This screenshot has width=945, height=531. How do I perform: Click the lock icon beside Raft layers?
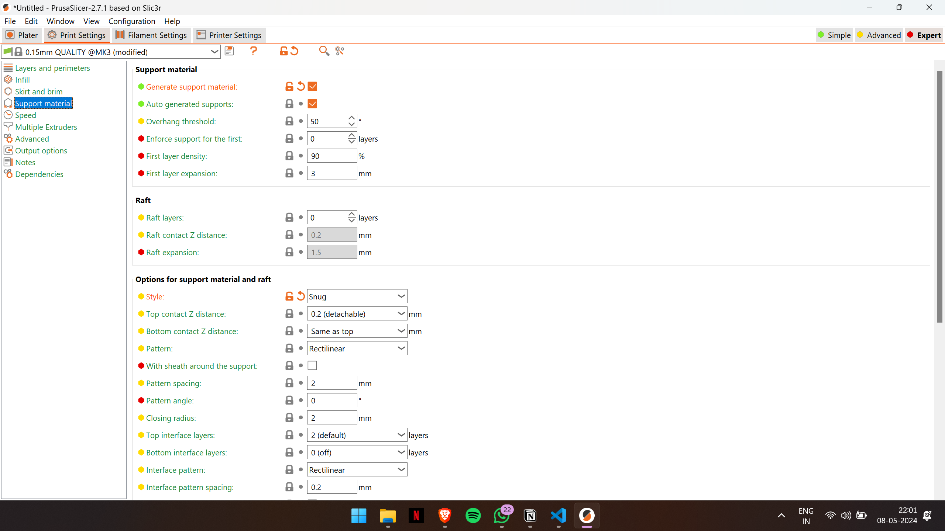(289, 217)
